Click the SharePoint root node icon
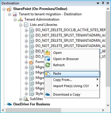This screenshot has width=111, height=113. (x=9, y=9)
